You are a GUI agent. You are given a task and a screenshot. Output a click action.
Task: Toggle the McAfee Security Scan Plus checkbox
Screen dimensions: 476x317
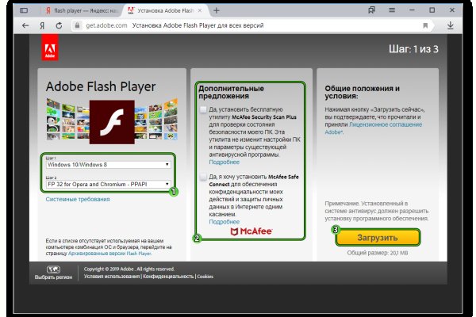pyautogui.click(x=205, y=109)
